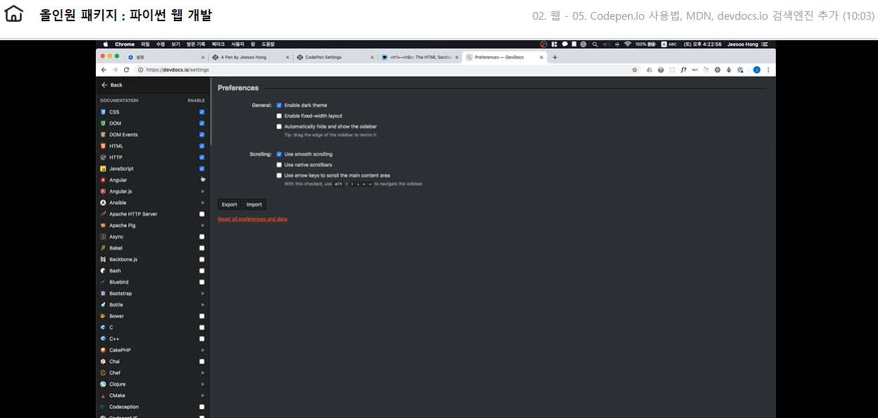Click the CMake triangle icon
The width and height of the screenshot is (878, 418).
[103, 395]
